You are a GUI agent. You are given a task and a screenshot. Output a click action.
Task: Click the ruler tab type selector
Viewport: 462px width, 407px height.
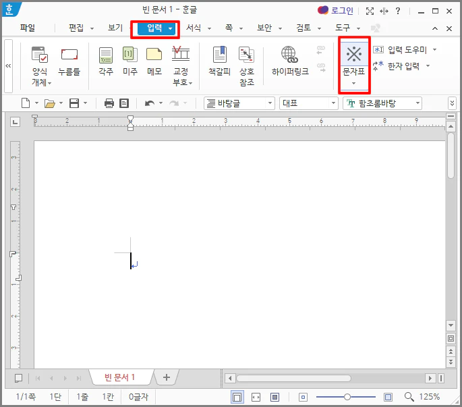(15, 121)
